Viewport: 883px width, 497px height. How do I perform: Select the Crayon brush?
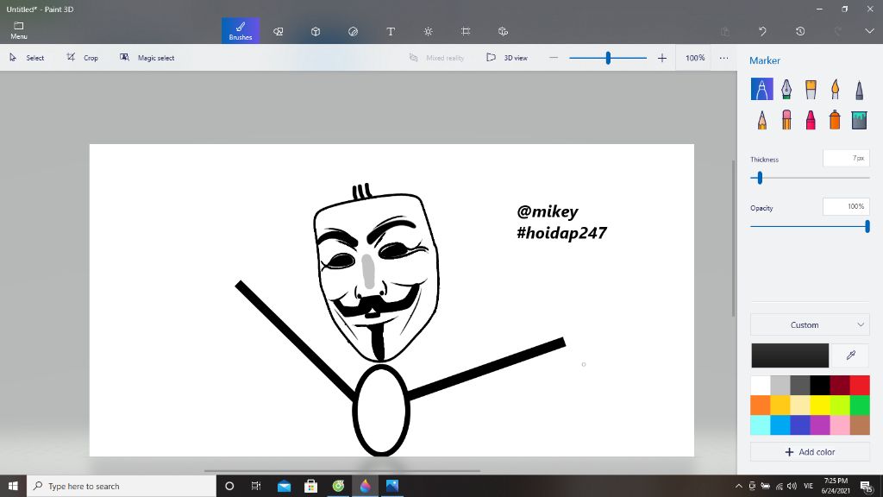click(x=811, y=119)
